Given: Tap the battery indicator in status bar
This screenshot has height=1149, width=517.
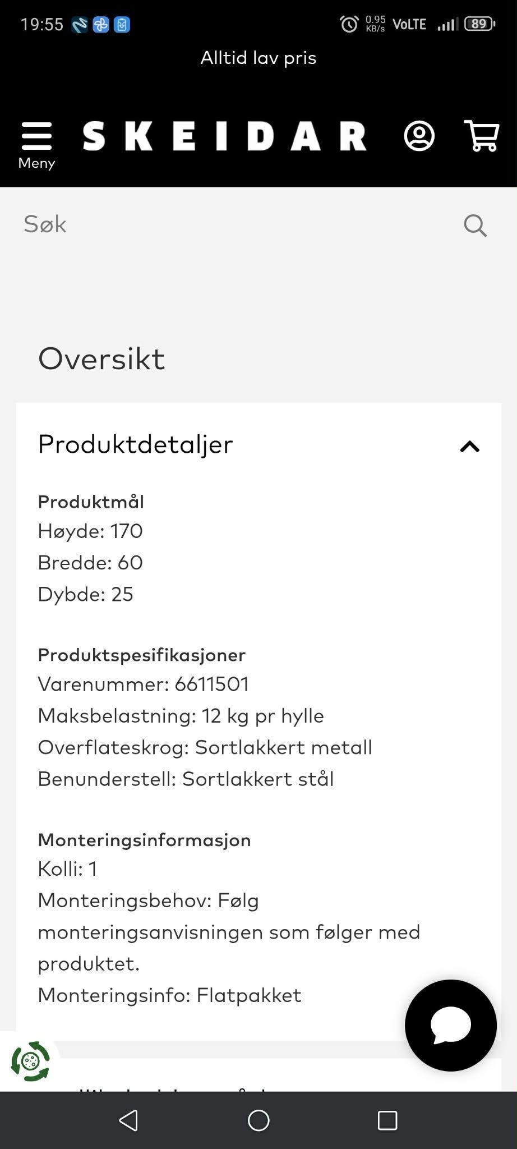Looking at the screenshot, I should click(x=479, y=24).
